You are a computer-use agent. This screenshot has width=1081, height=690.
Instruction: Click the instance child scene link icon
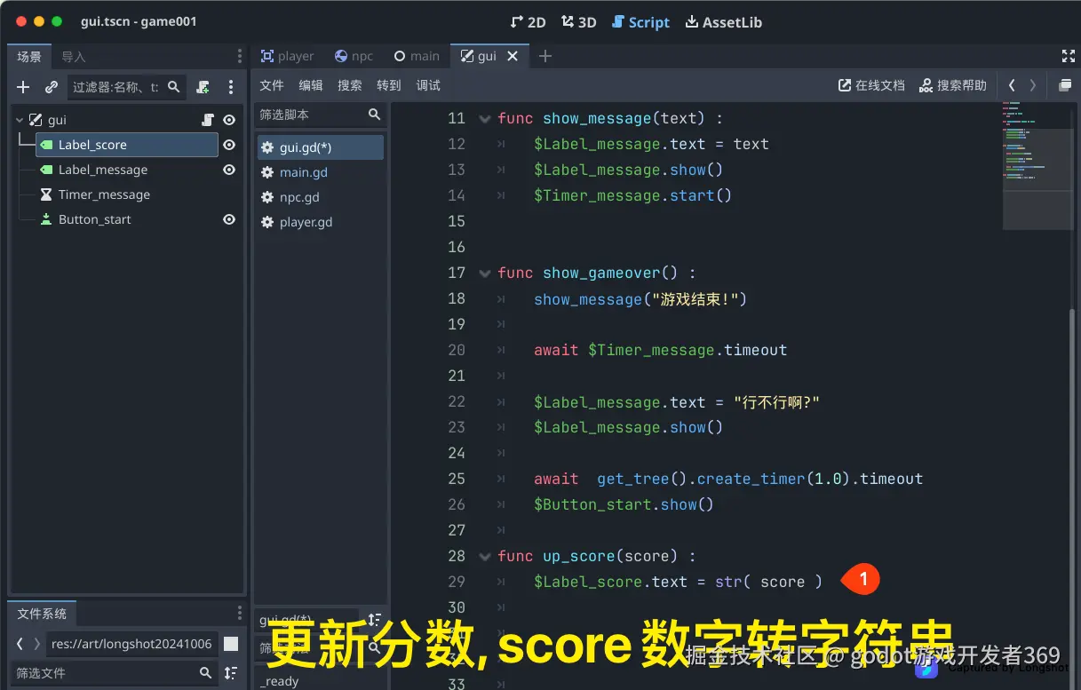(x=52, y=87)
